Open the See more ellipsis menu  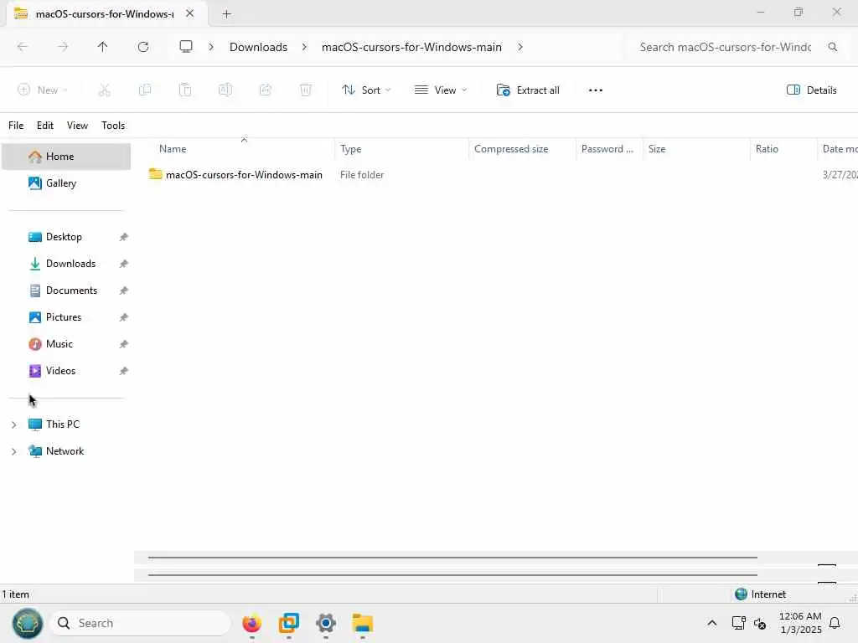[x=596, y=90]
